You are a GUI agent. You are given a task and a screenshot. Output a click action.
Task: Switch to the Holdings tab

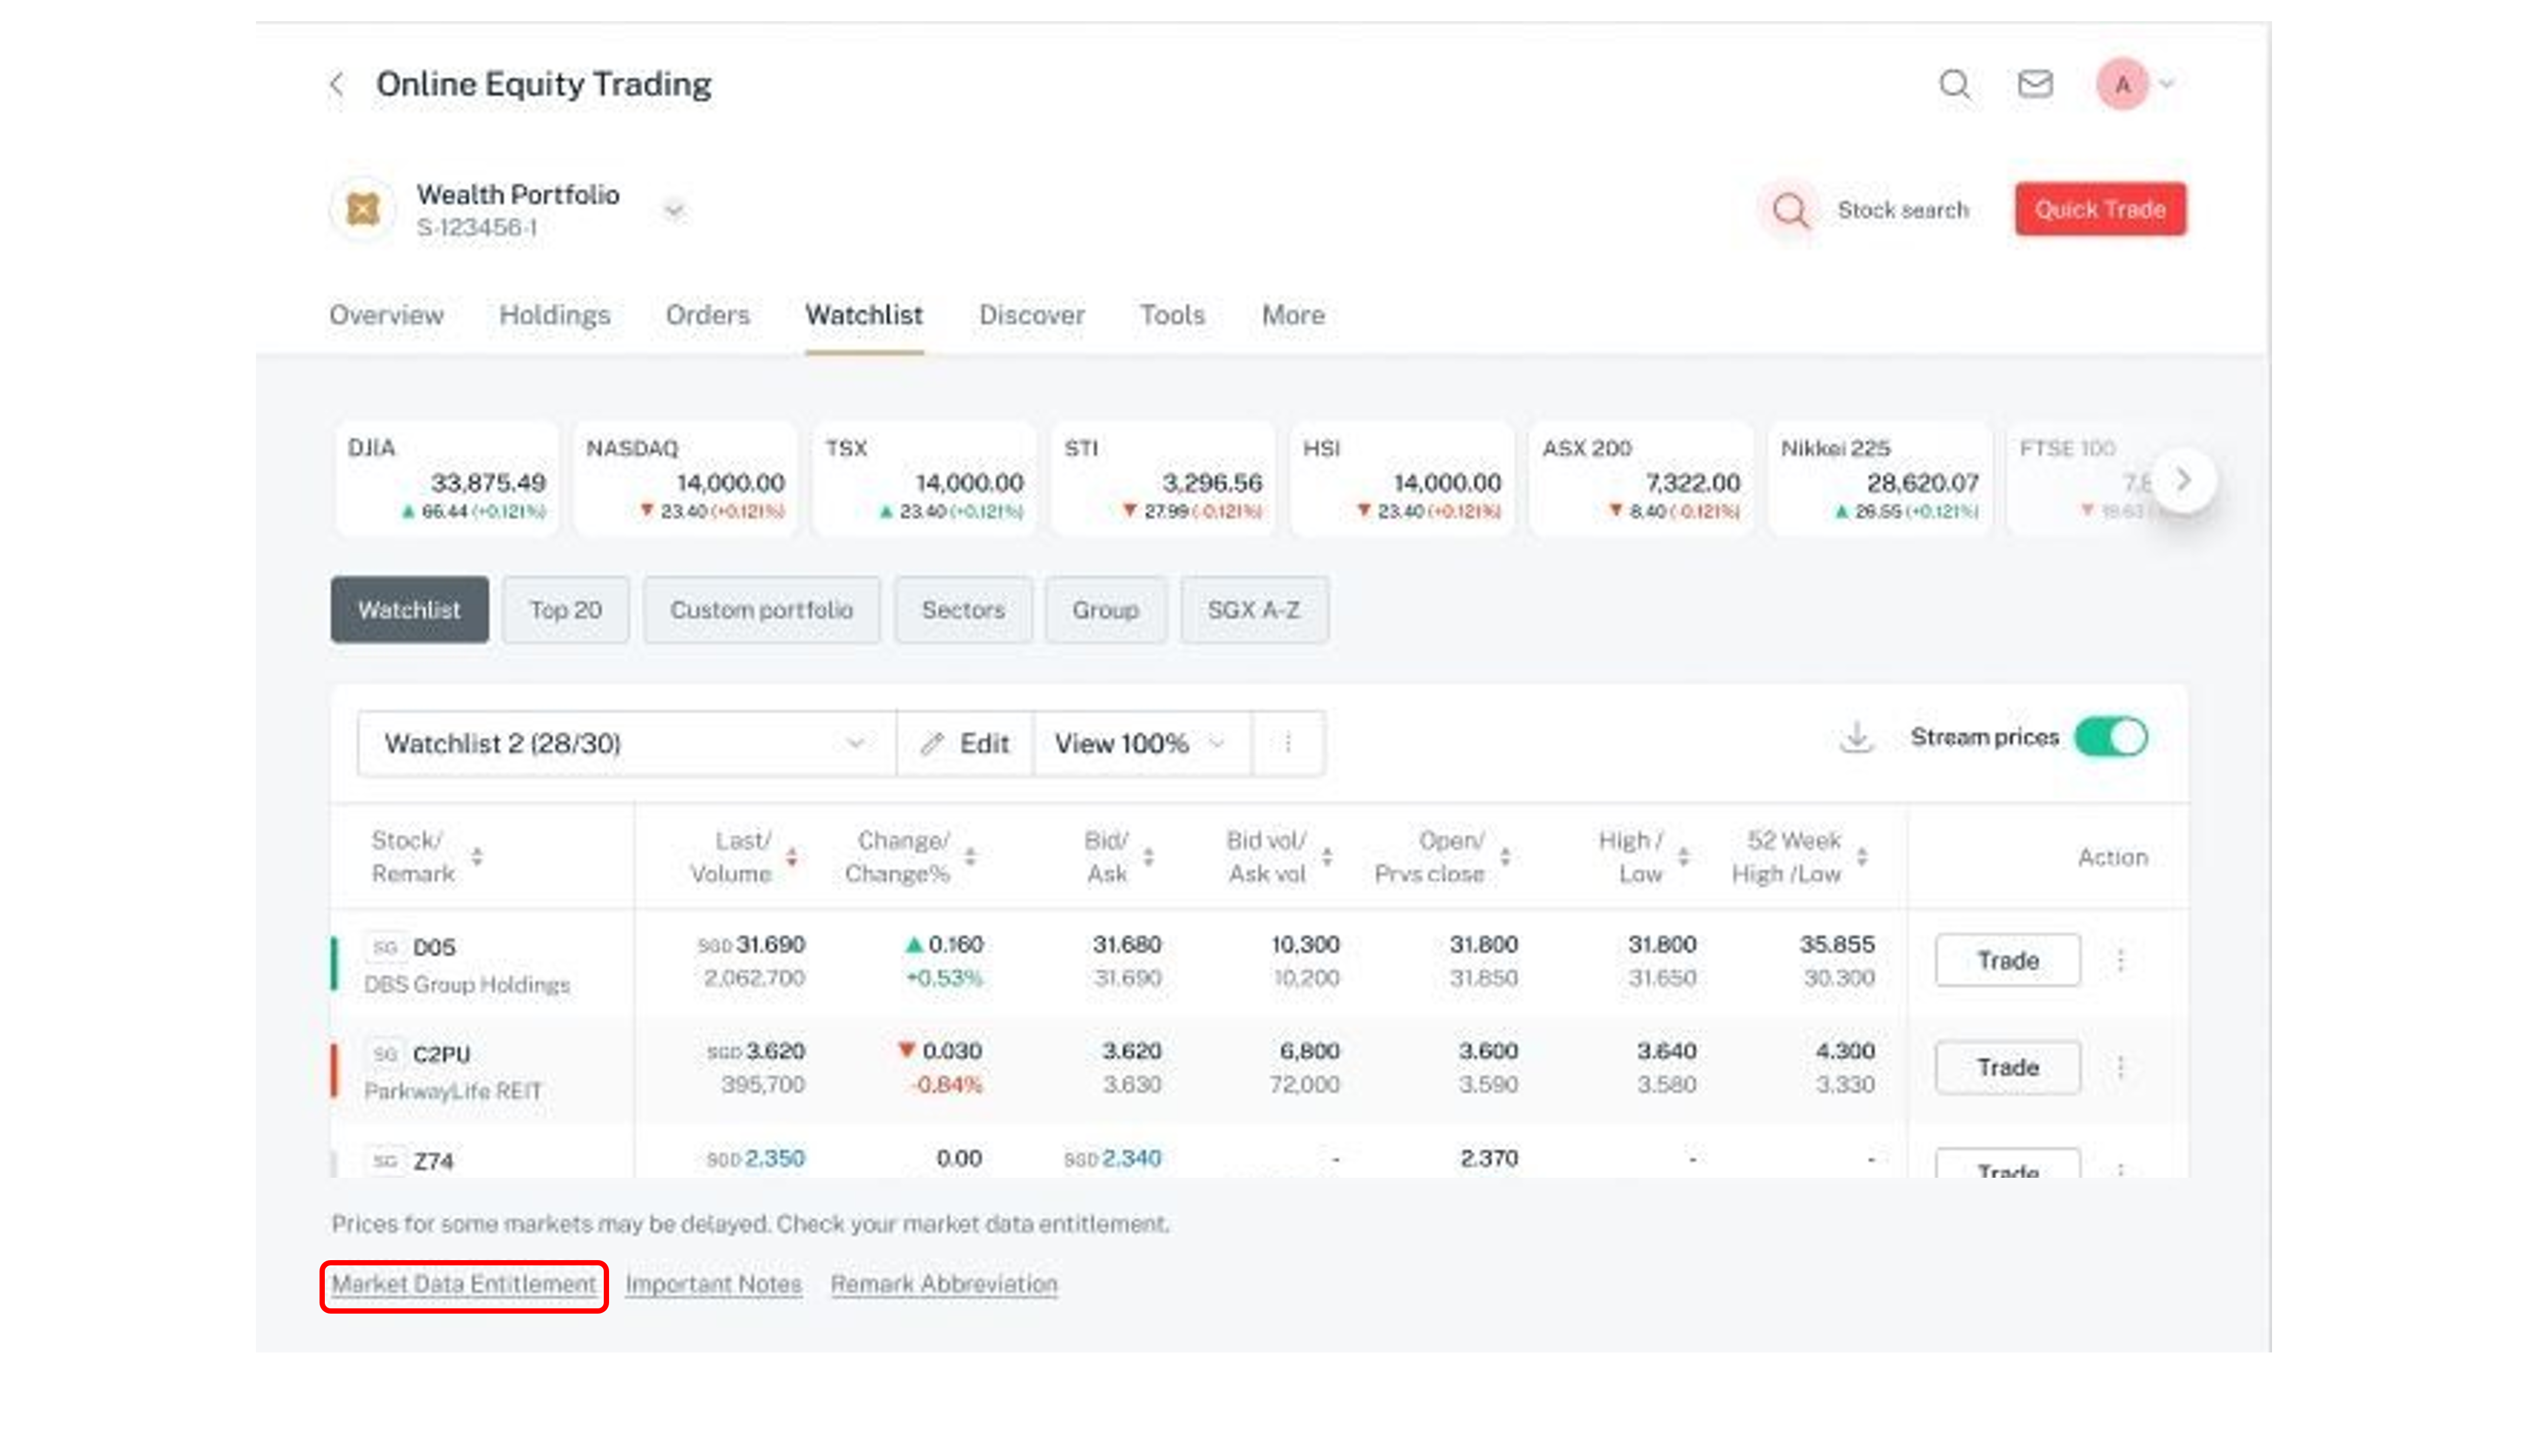(555, 315)
